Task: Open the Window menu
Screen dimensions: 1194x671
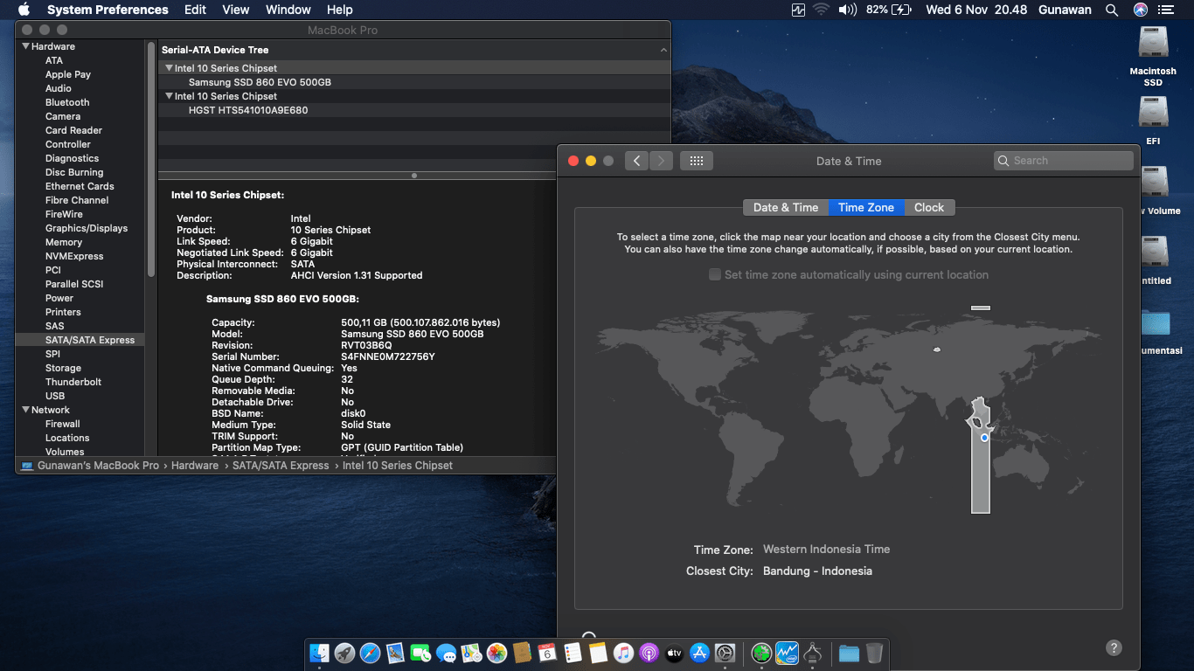Action: pos(288,10)
